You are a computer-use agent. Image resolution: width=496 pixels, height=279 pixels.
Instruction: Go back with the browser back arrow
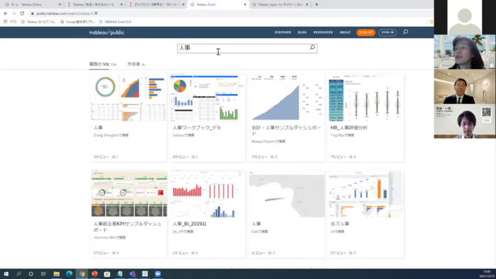click(6, 13)
